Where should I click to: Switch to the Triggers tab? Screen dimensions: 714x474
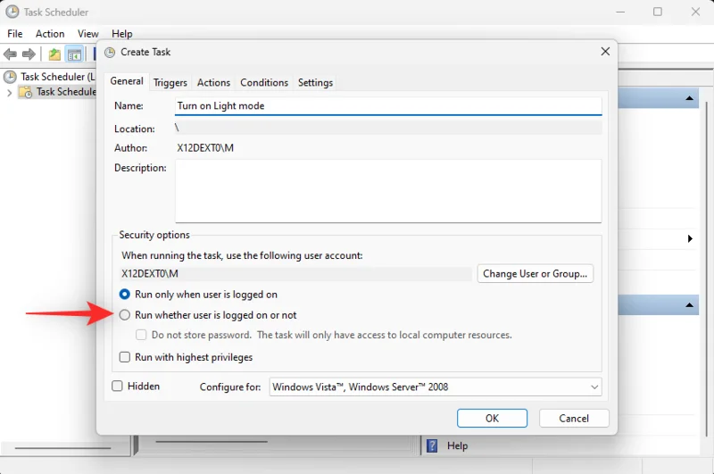pos(170,82)
